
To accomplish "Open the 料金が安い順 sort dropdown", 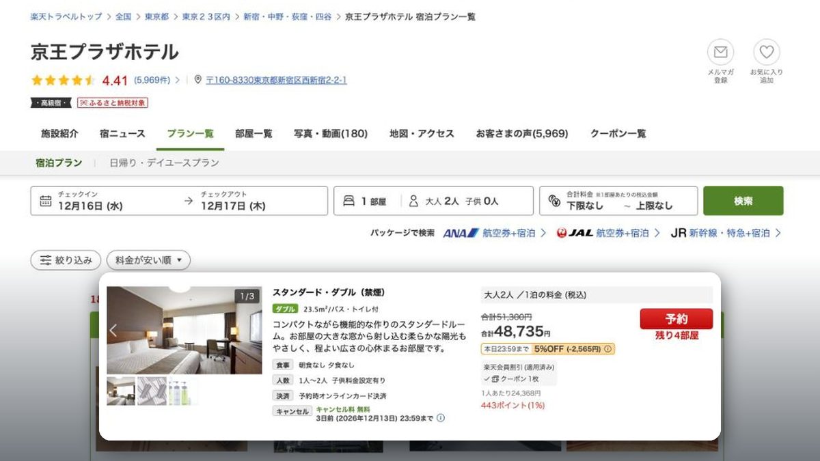I will 148,260.
